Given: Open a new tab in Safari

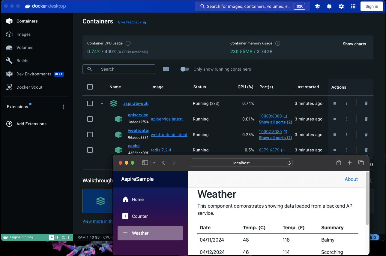Looking at the screenshot, I should coord(349,163).
